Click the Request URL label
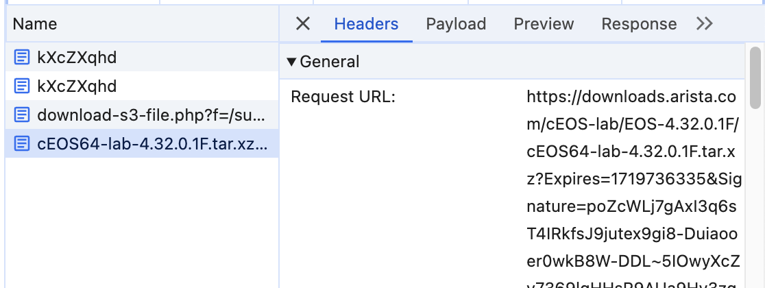Image resolution: width=765 pixels, height=288 pixels. coord(343,97)
